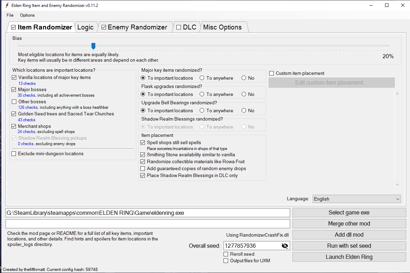This screenshot has width=410, height=273.
Task: Click the 20% bias value text
Action: click(x=388, y=56)
